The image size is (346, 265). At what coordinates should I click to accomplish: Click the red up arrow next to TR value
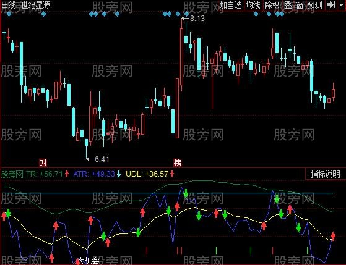[67, 174]
